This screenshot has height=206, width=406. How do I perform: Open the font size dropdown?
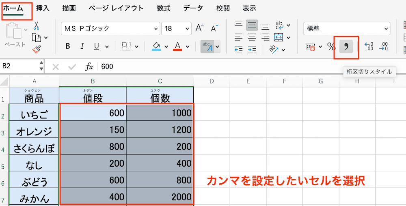tap(188, 29)
